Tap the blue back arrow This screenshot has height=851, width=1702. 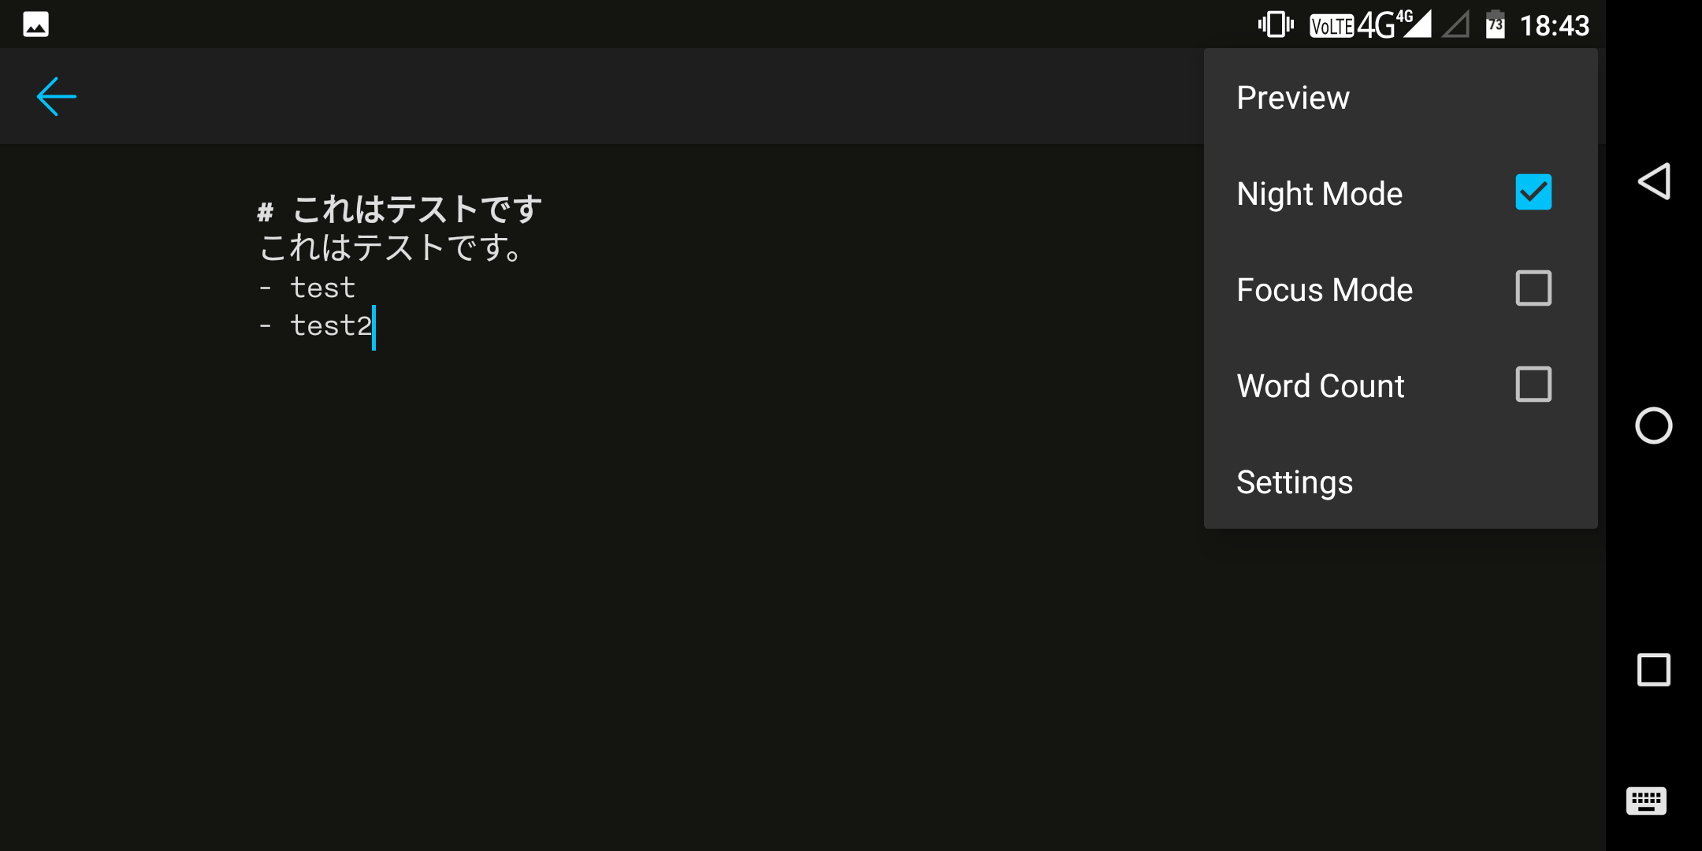pyautogui.click(x=57, y=97)
